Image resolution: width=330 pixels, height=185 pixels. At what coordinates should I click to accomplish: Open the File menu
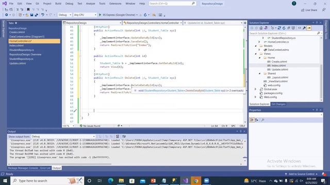click(11, 4)
